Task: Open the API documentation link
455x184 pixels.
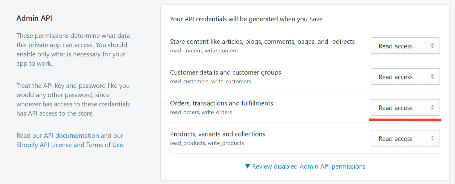Action: click(71, 136)
